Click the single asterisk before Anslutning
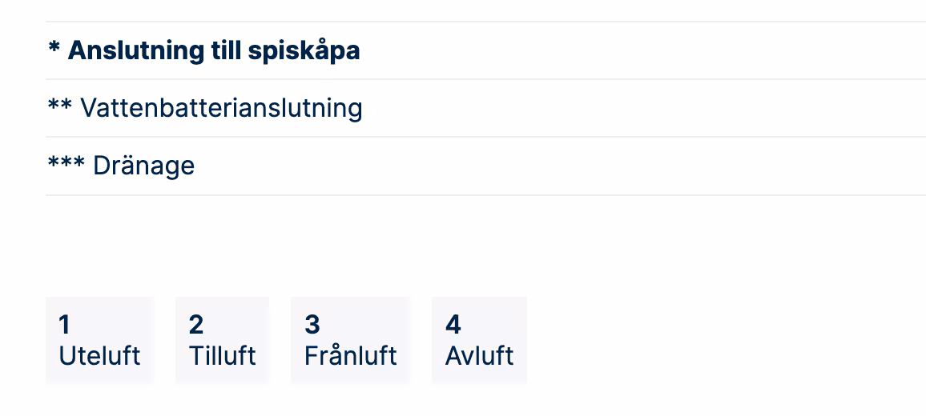This screenshot has width=926, height=416. [x=54, y=48]
